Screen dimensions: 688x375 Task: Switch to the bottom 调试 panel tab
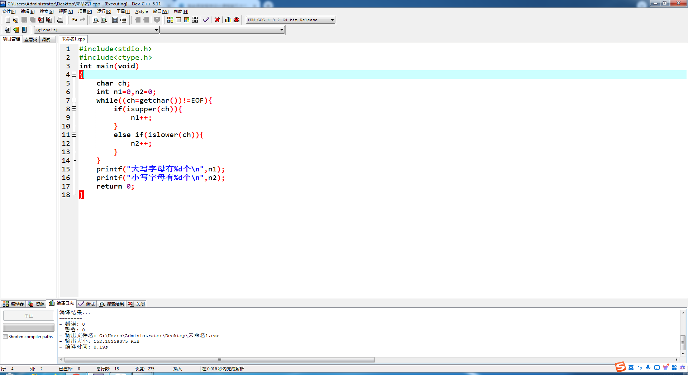(x=86, y=304)
